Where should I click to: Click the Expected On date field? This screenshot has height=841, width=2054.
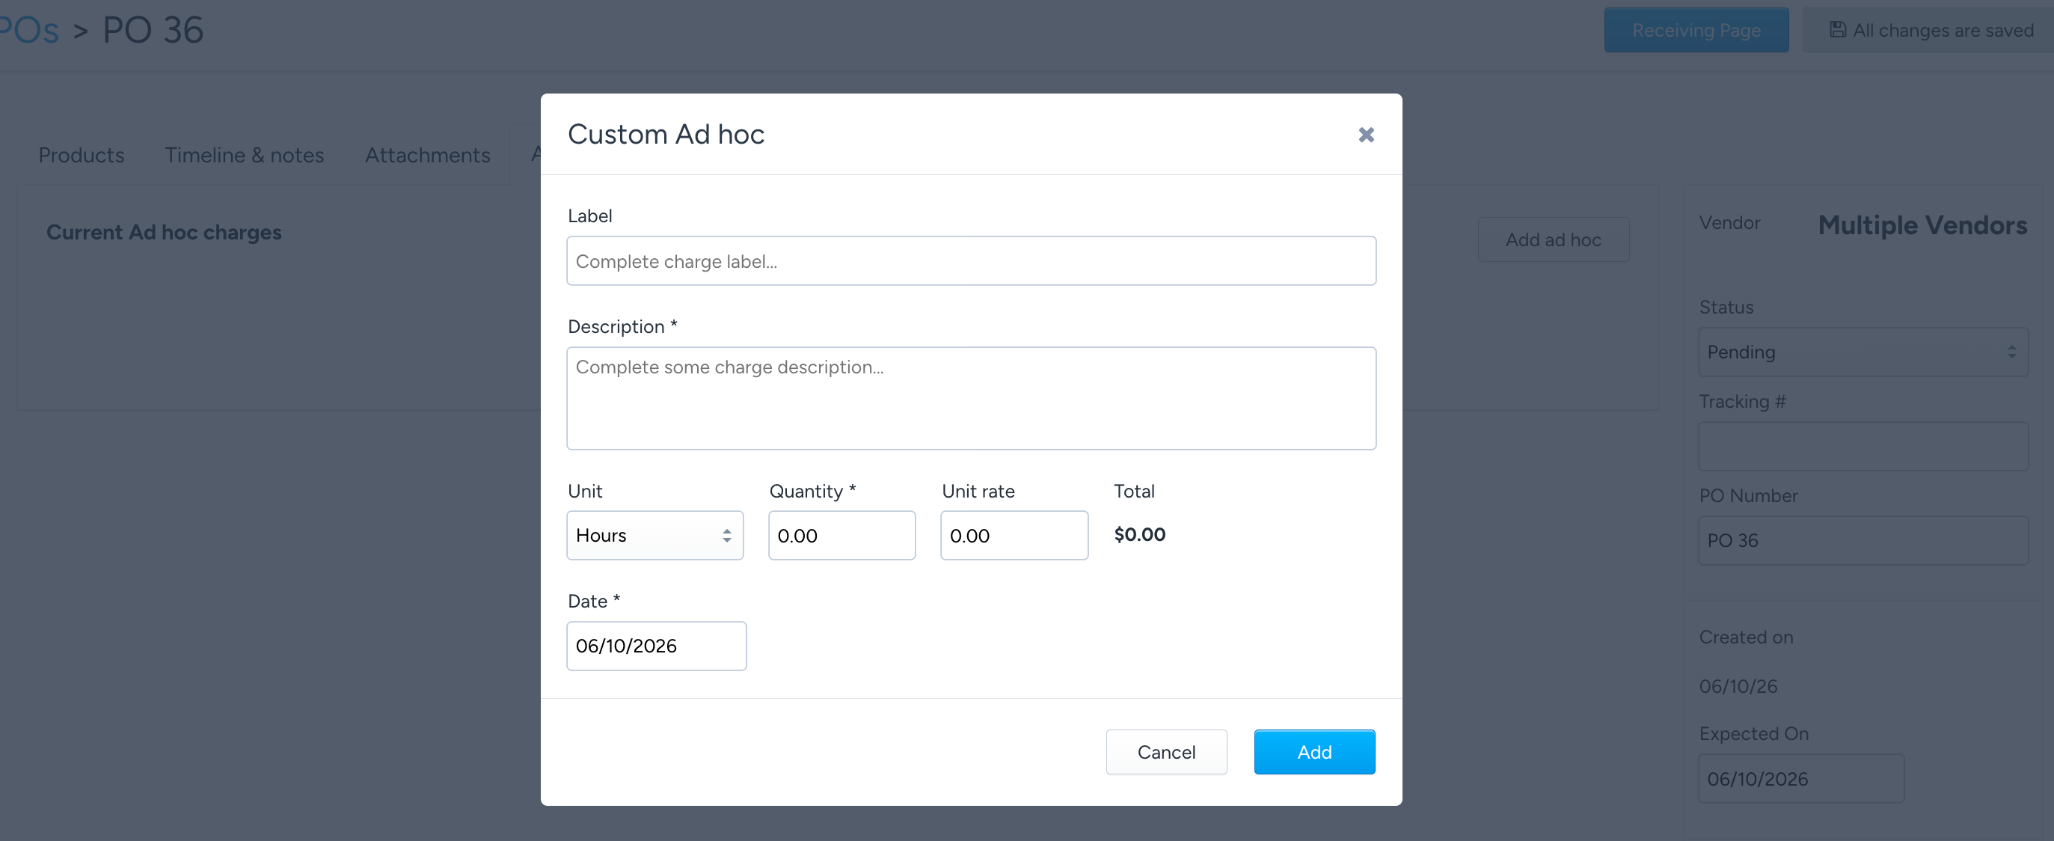pyautogui.click(x=1800, y=779)
